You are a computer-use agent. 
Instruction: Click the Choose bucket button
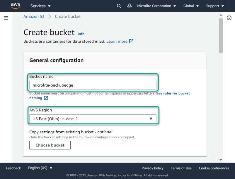pyautogui.click(x=50, y=145)
